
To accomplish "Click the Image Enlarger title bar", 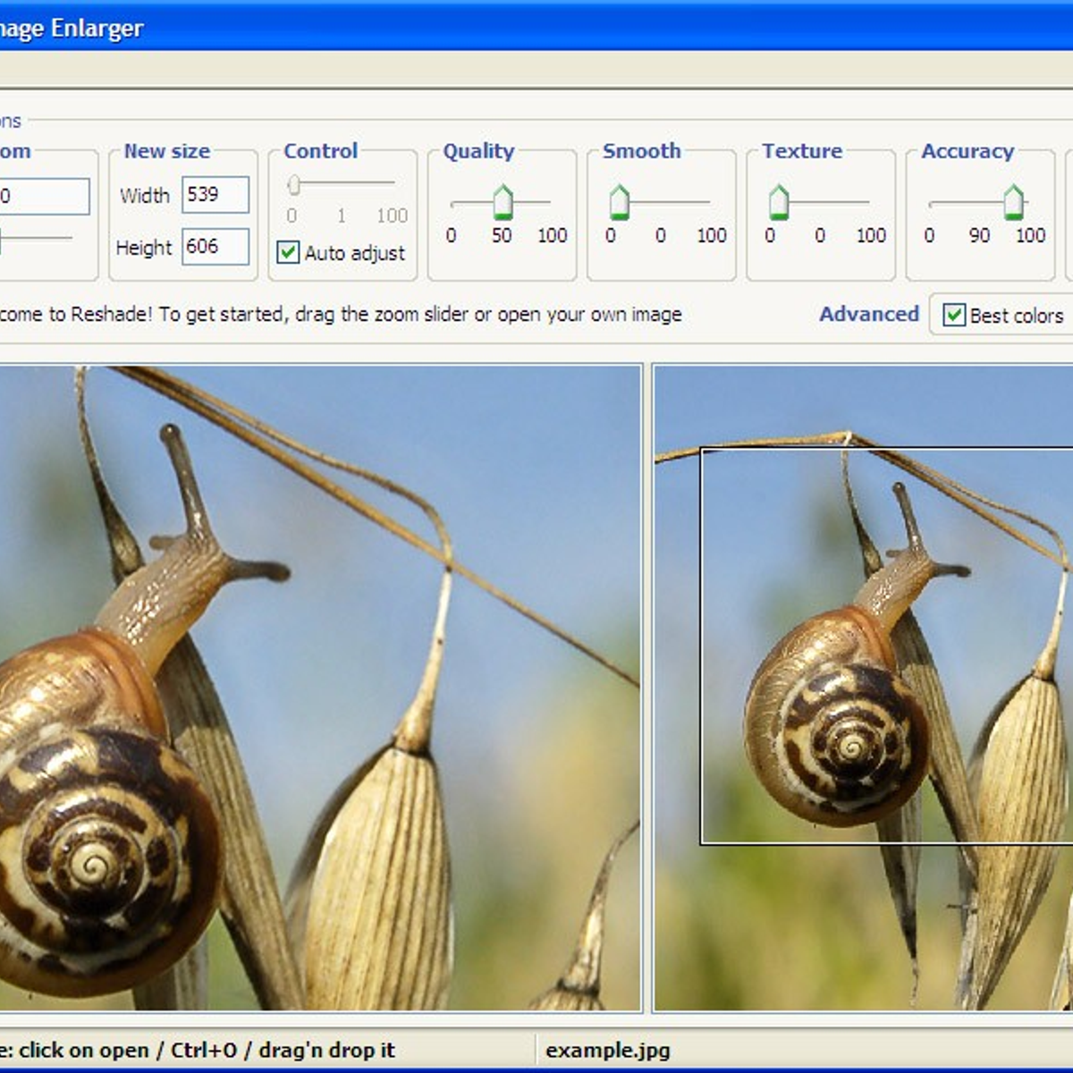I will pyautogui.click(x=536, y=29).
